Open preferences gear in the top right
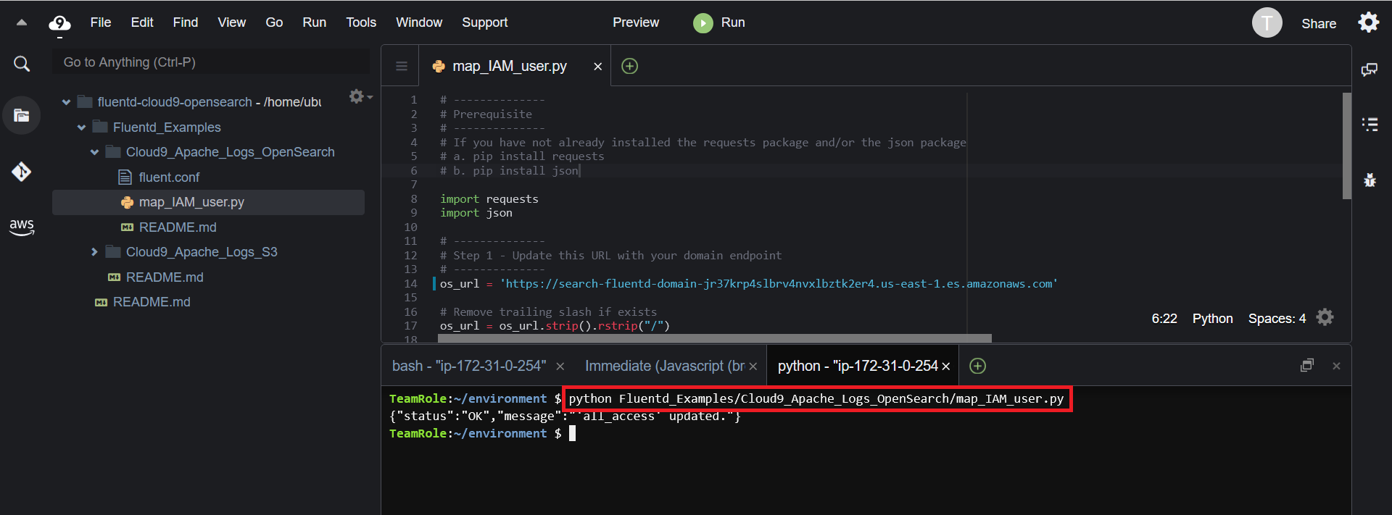This screenshot has width=1392, height=515. (1368, 22)
